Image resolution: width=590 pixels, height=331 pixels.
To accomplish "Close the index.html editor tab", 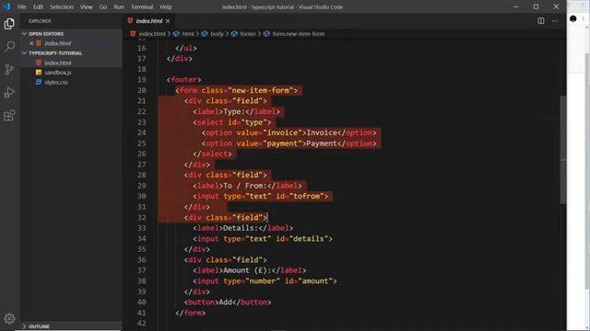I will (168, 21).
